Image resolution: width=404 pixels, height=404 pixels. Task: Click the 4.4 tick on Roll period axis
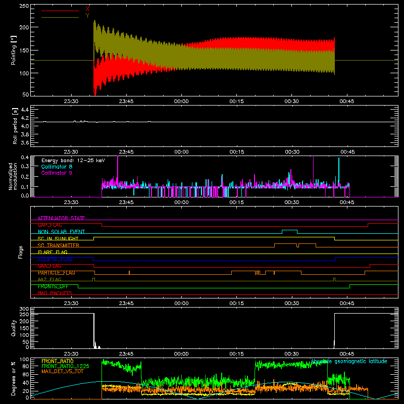point(25,110)
